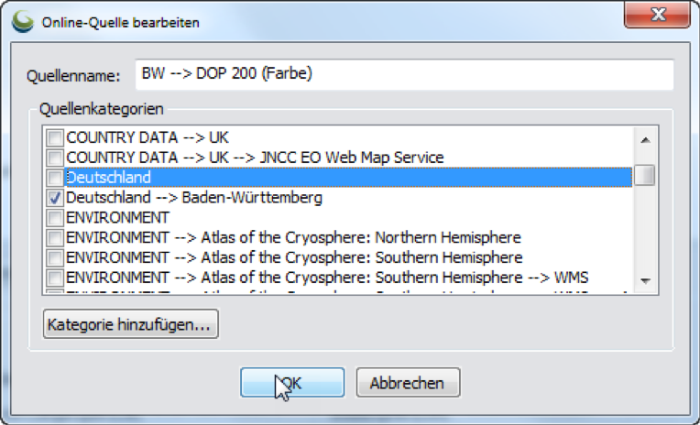This screenshot has height=425, width=700.
Task: Click the category list scroll up arrow
Action: click(x=645, y=140)
